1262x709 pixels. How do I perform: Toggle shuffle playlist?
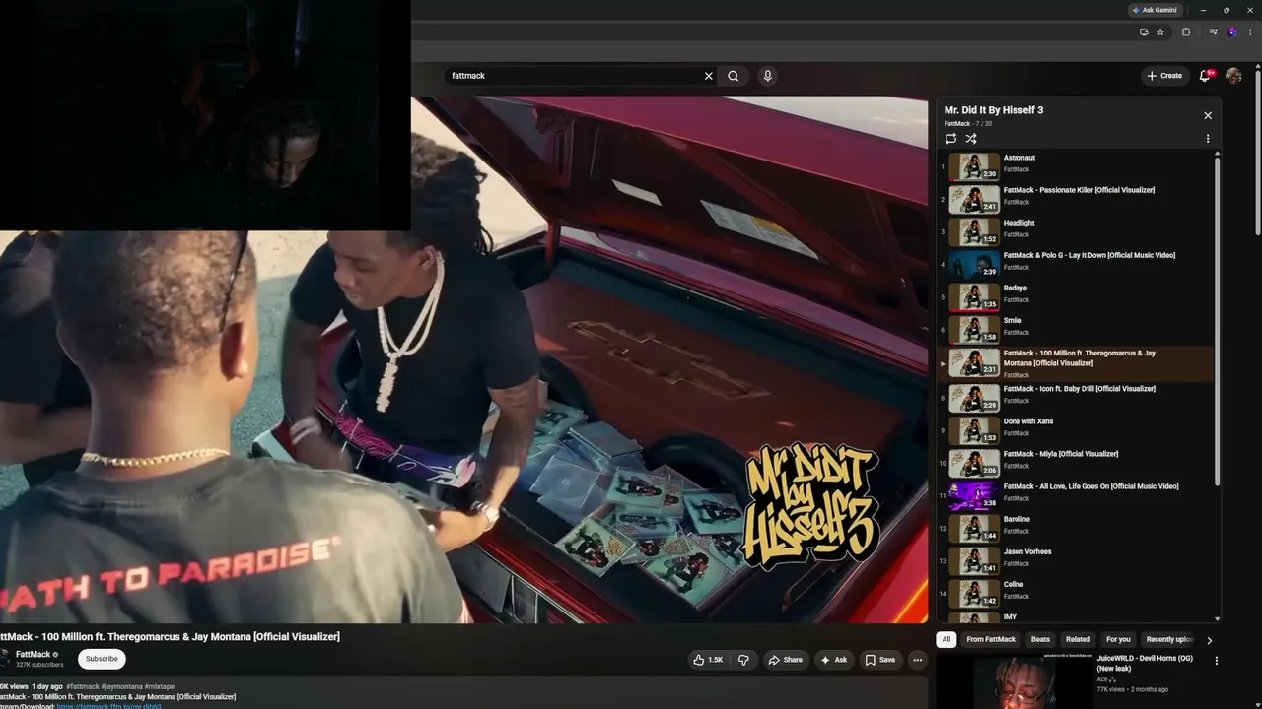(x=971, y=139)
